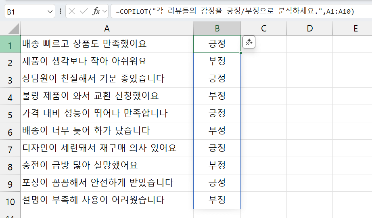
Task: Click the Select All corner triangle
Action: [x=11, y=28]
